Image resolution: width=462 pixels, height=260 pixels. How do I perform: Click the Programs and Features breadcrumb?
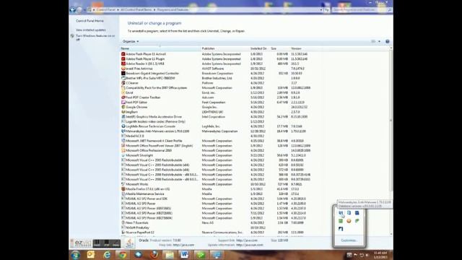[x=173, y=9]
